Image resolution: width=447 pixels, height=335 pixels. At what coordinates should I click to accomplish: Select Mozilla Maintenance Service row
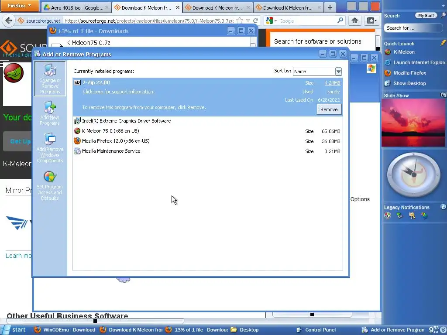click(207, 151)
